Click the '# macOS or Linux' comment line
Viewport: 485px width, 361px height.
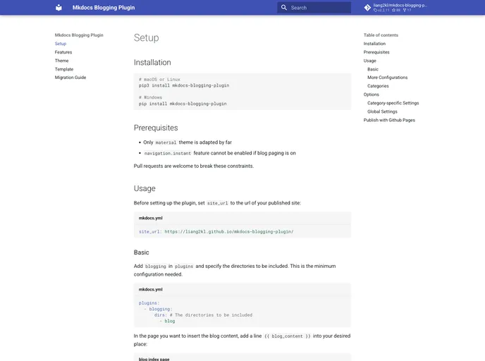pos(159,80)
